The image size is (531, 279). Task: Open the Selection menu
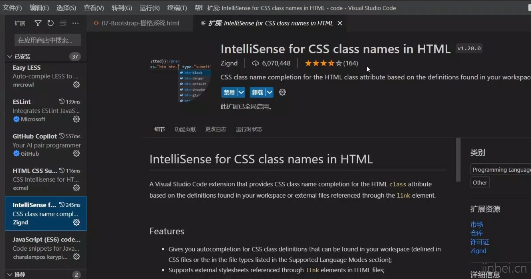[66, 8]
